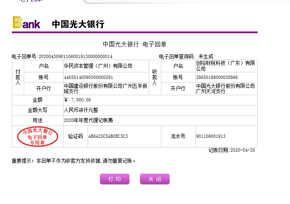
Task: Click the 流水号 label cell
Action: pyautogui.click(x=178, y=137)
